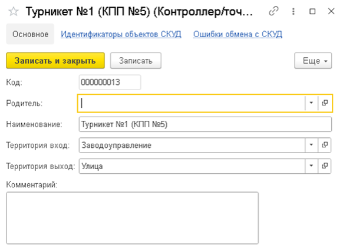Open Идентификаторы объектов СКУД section
This screenshot has width=343, height=251.
(x=121, y=34)
